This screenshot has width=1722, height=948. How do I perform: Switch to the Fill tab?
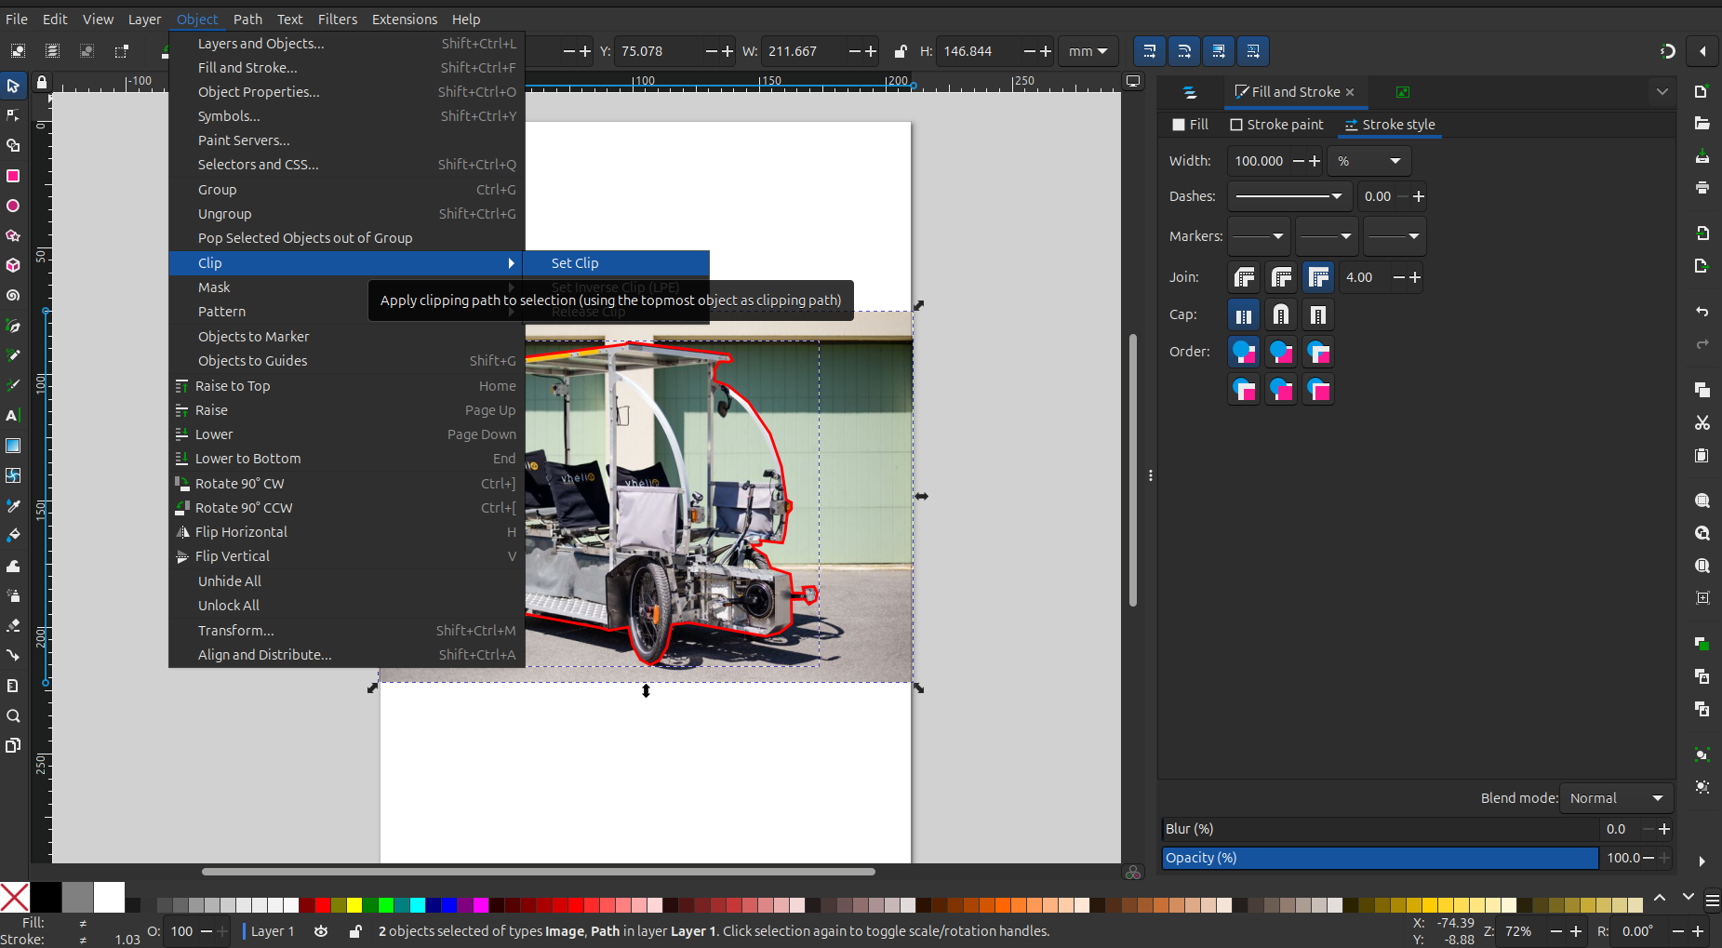1190,125
